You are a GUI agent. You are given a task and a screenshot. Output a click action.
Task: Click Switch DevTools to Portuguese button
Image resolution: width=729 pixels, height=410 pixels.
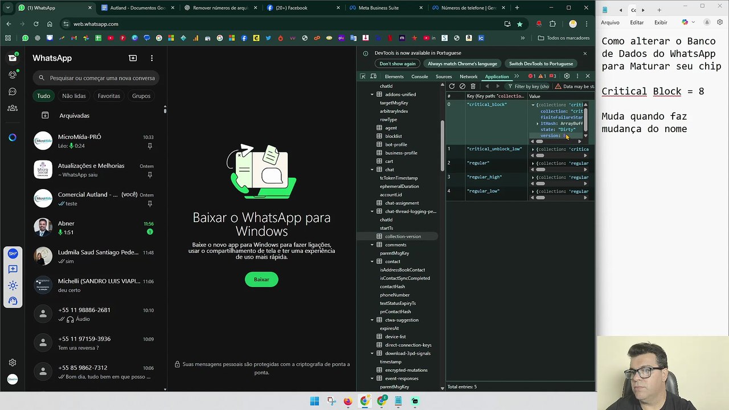coord(541,64)
